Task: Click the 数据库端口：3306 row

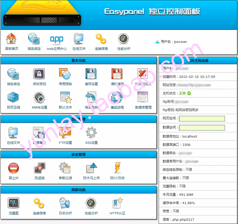Action: (x=198, y=145)
